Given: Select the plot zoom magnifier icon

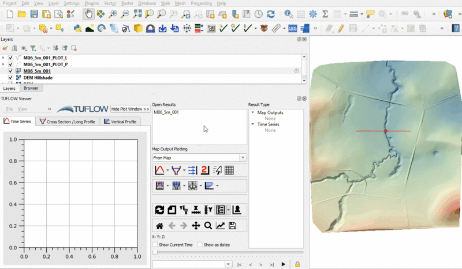Looking at the screenshot, I should click(207, 226).
